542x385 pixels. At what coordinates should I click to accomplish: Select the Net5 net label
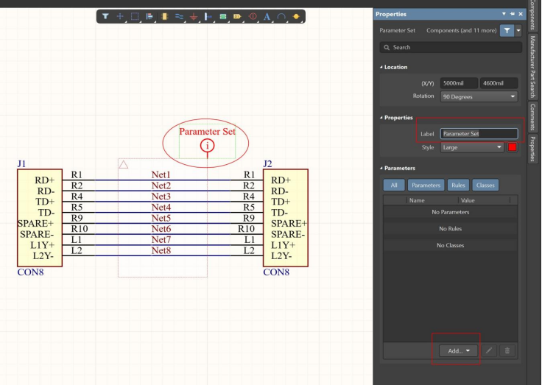point(161,218)
